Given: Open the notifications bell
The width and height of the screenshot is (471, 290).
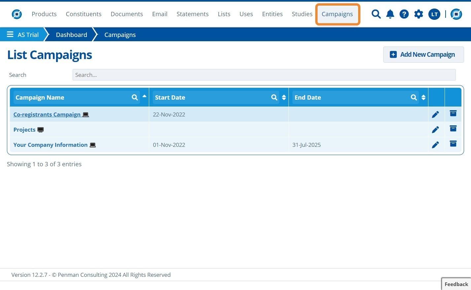Looking at the screenshot, I should click(390, 14).
